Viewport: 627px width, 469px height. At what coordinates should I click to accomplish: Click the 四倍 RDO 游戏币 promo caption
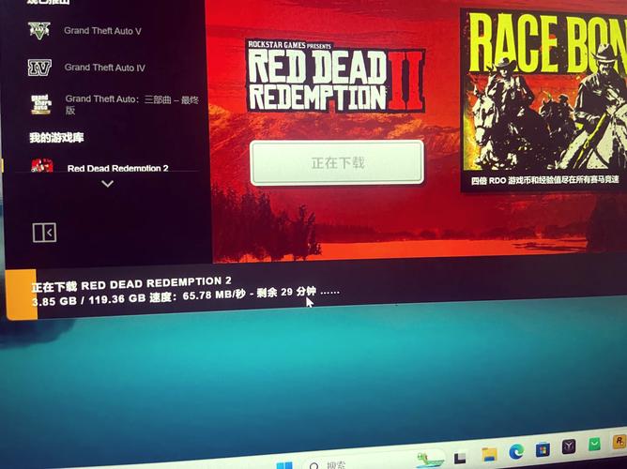point(544,181)
